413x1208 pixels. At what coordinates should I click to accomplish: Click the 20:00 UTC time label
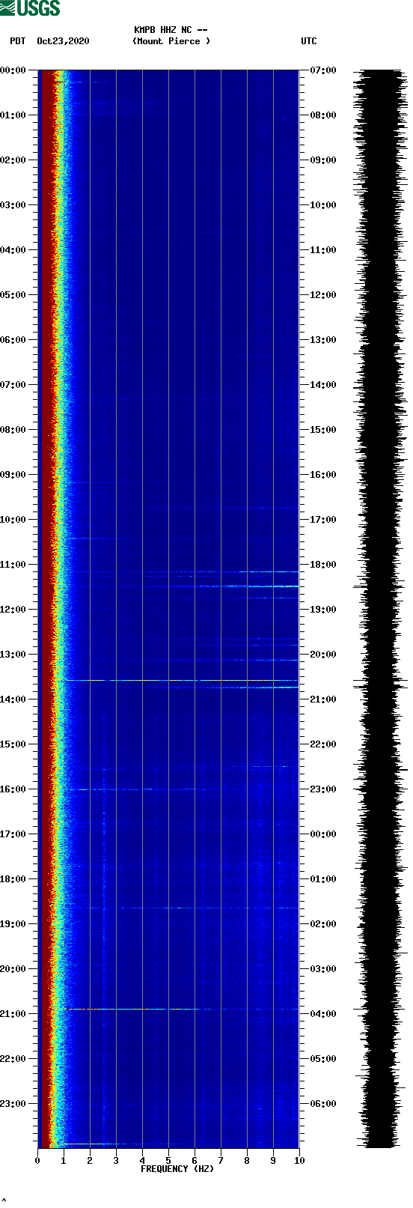click(323, 655)
